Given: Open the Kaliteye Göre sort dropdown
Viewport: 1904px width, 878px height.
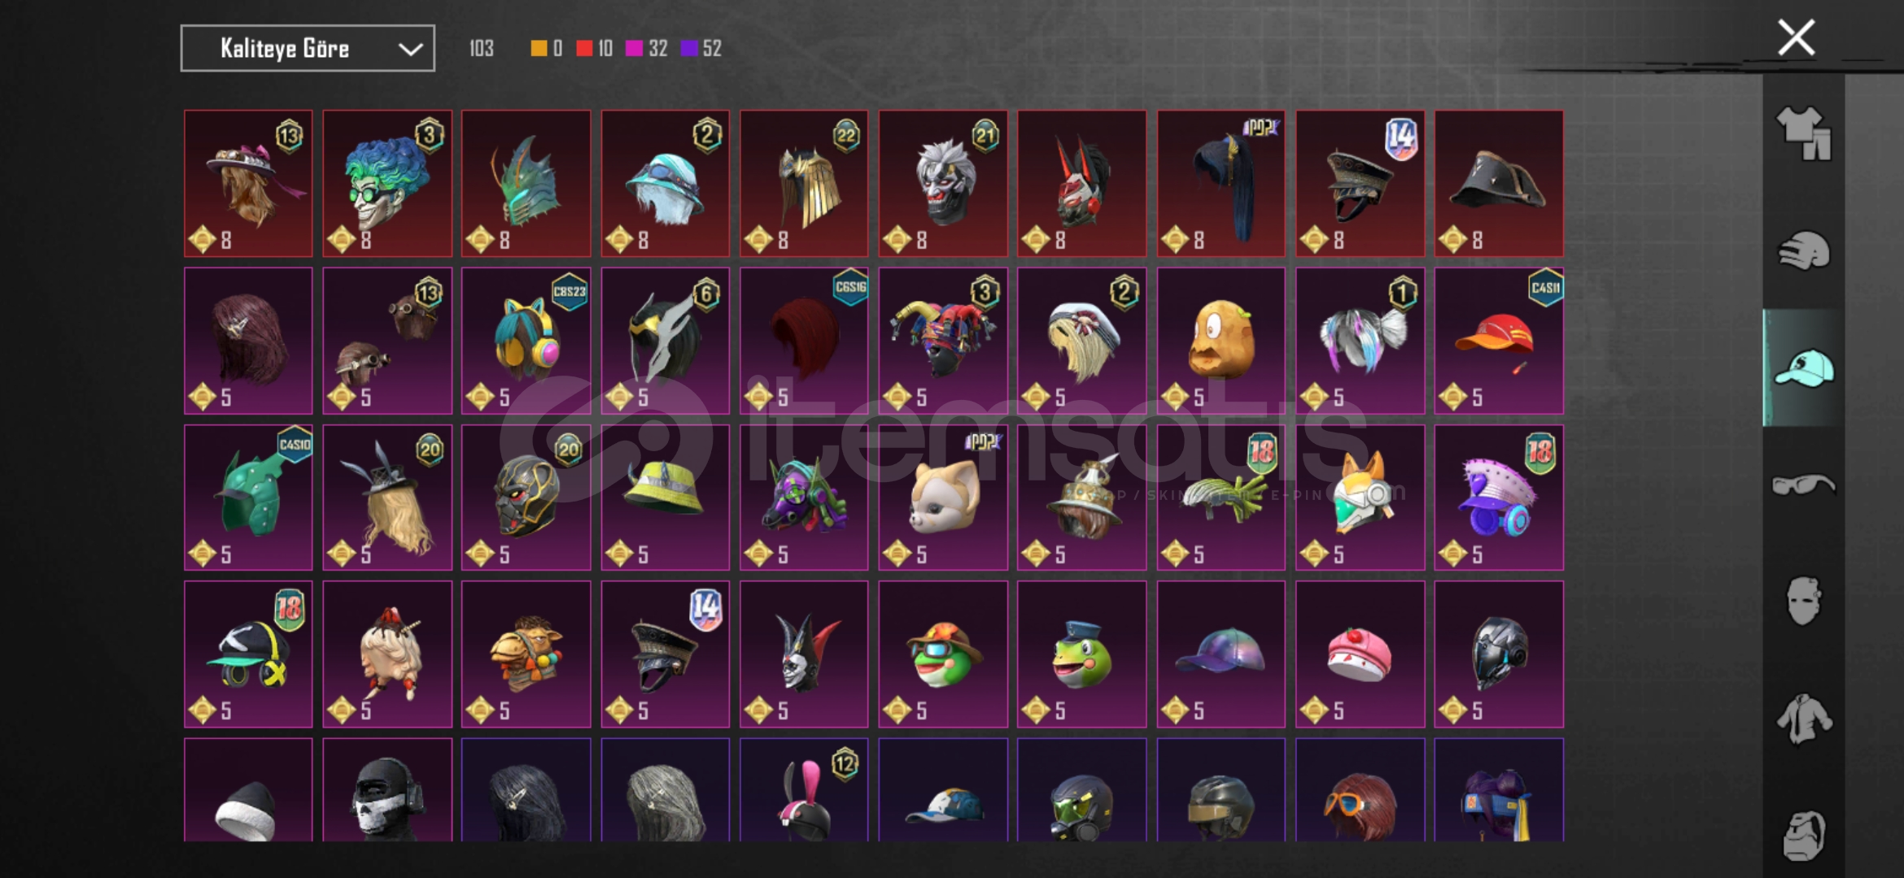Looking at the screenshot, I should click(308, 49).
